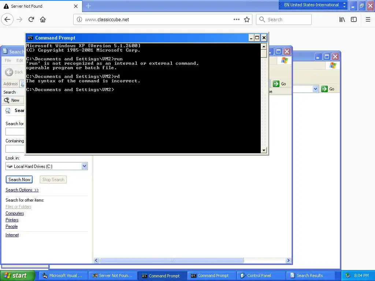Click the Search Now button
375x281 pixels.
[19, 179]
